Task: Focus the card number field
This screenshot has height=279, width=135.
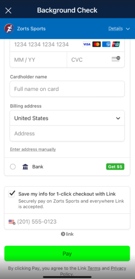Action: 67,44
